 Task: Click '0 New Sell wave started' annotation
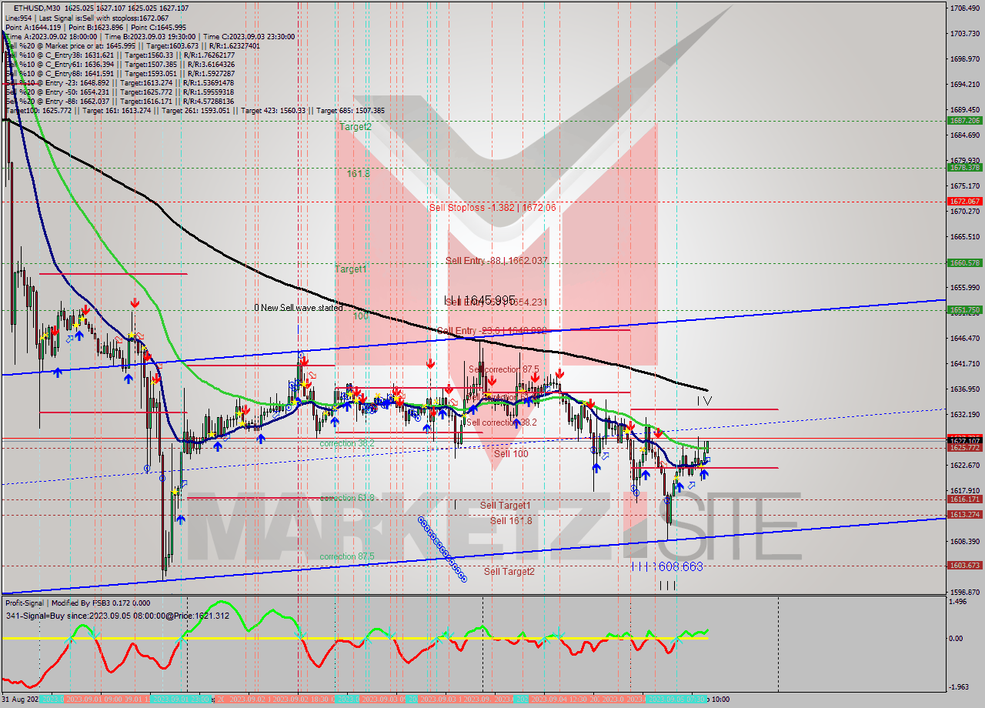pyautogui.click(x=299, y=308)
